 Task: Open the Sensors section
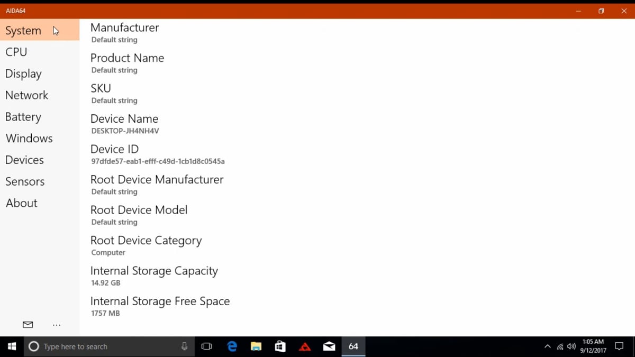(x=25, y=181)
